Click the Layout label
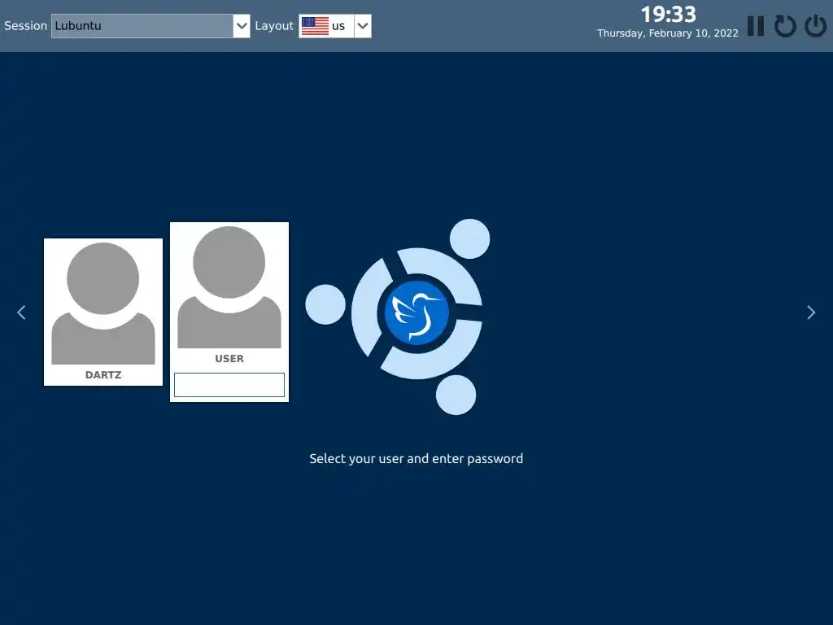833x625 pixels. pyautogui.click(x=274, y=25)
